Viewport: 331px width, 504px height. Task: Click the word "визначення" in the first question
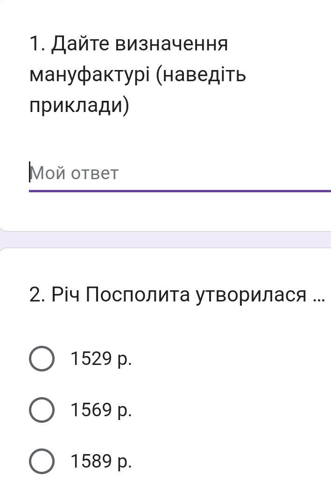click(x=171, y=44)
